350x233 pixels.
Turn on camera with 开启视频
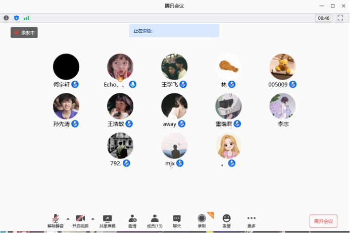[x=80, y=221]
